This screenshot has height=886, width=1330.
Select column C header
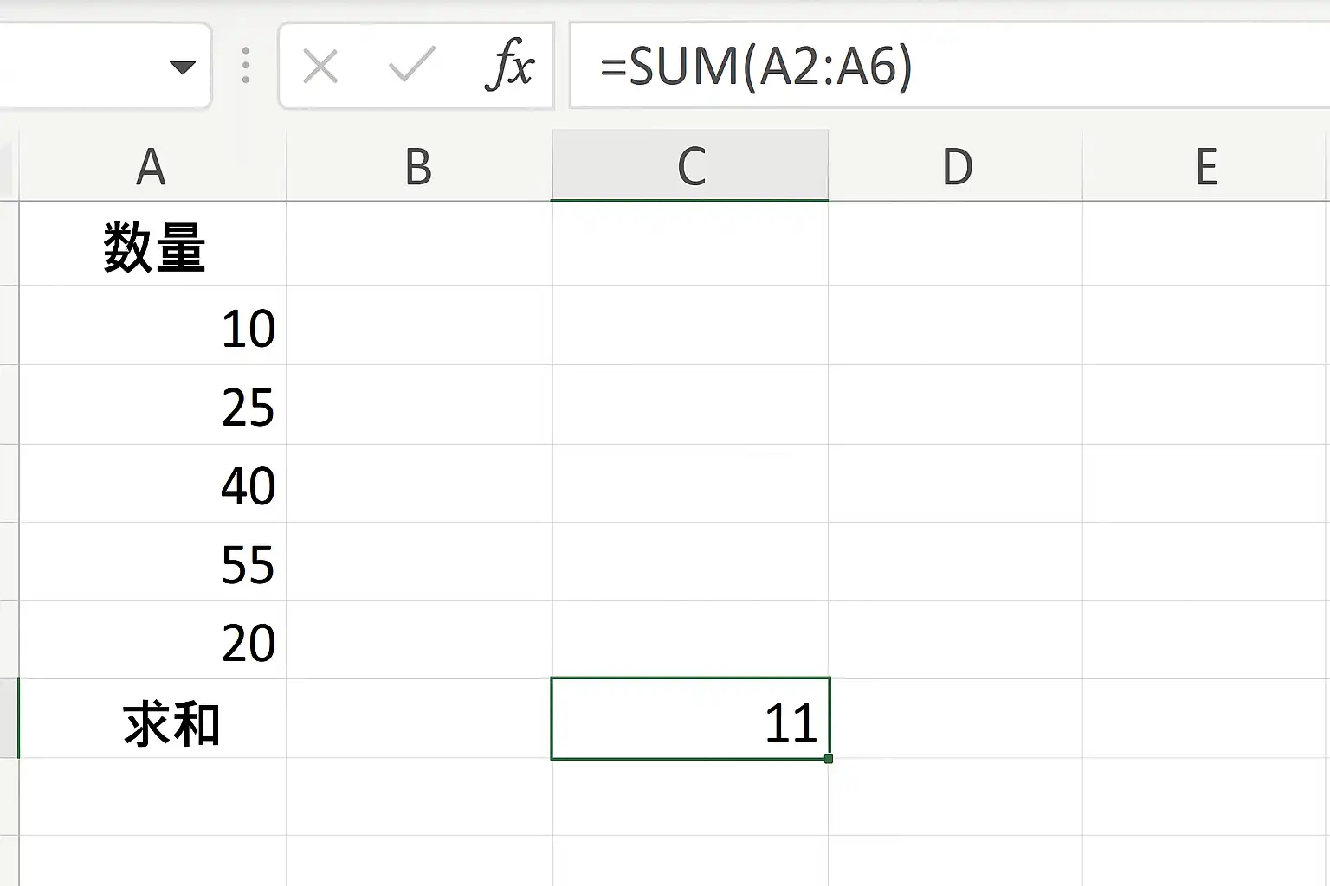[690, 166]
